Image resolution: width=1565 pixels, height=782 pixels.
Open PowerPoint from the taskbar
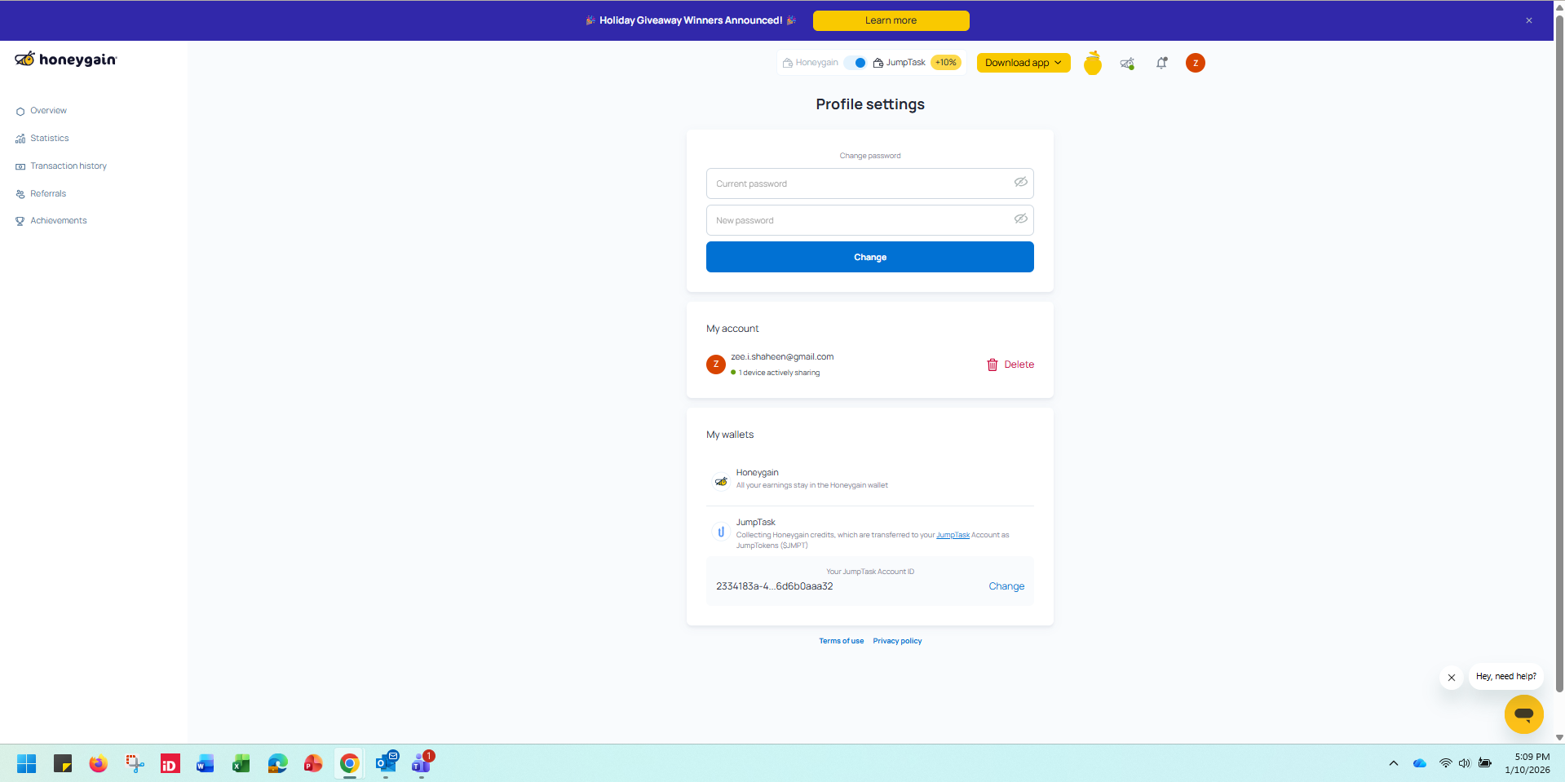tap(313, 764)
